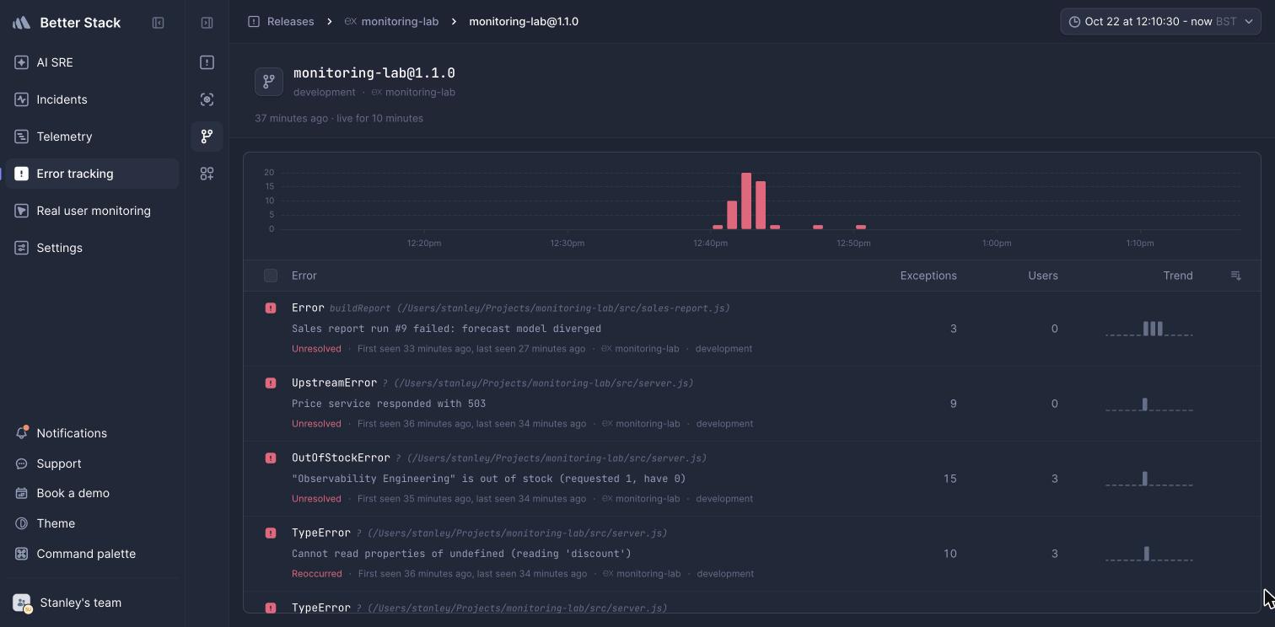The image size is (1275, 627).
Task: Click the red status icon of the OutOfStockError row
Action: pyautogui.click(x=271, y=458)
